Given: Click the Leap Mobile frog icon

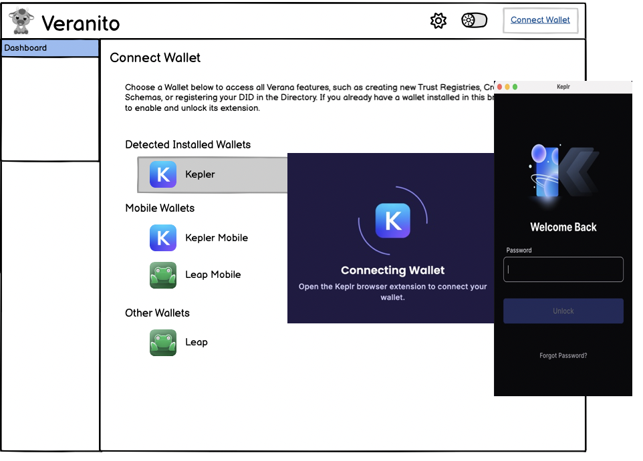Looking at the screenshot, I should coord(163,275).
